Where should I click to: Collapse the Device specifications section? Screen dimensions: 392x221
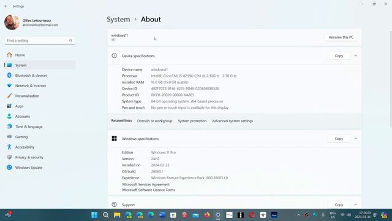pos(355,56)
